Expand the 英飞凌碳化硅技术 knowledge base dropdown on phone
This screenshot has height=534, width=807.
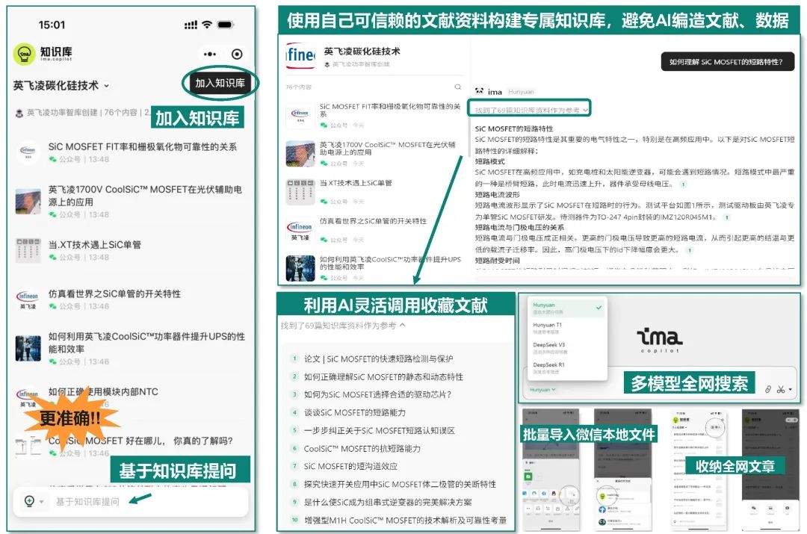pos(107,86)
